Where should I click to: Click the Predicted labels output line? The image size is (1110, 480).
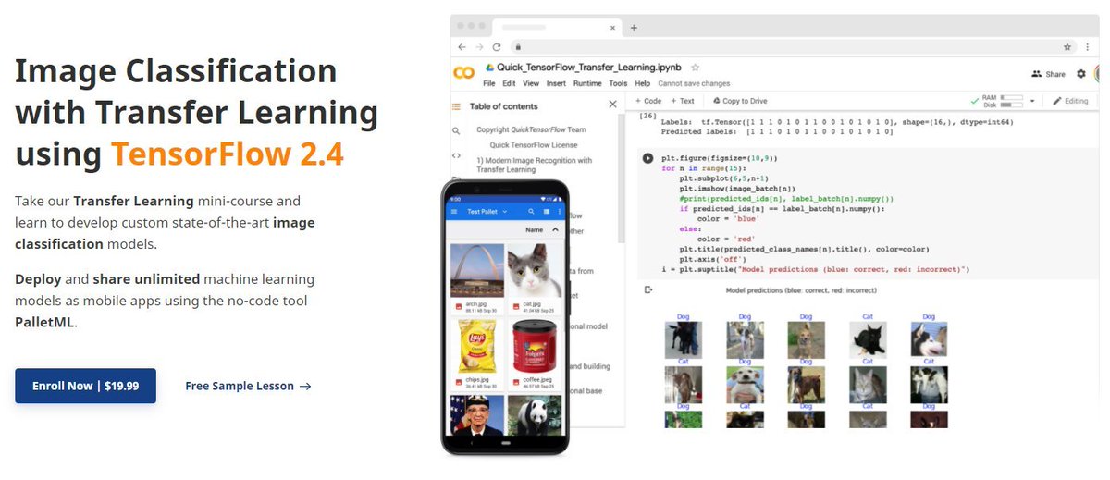coord(777,132)
